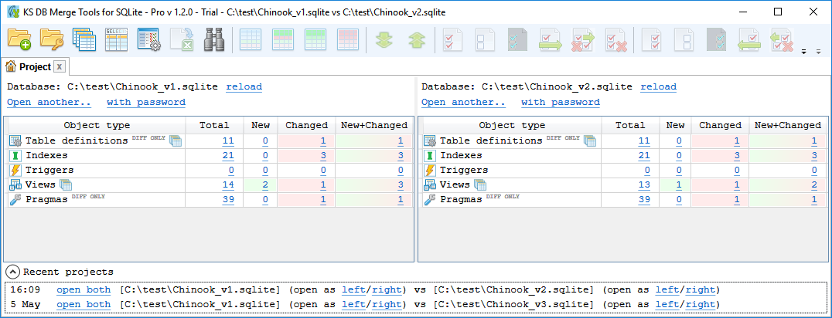Viewport: 832px width, 318px height.
Task: Click the green double down-arrow icon
Action: pyautogui.click(x=384, y=41)
